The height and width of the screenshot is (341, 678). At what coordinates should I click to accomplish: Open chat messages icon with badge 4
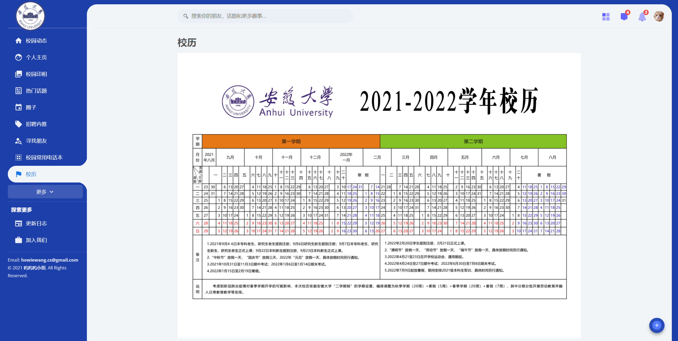[x=624, y=17]
